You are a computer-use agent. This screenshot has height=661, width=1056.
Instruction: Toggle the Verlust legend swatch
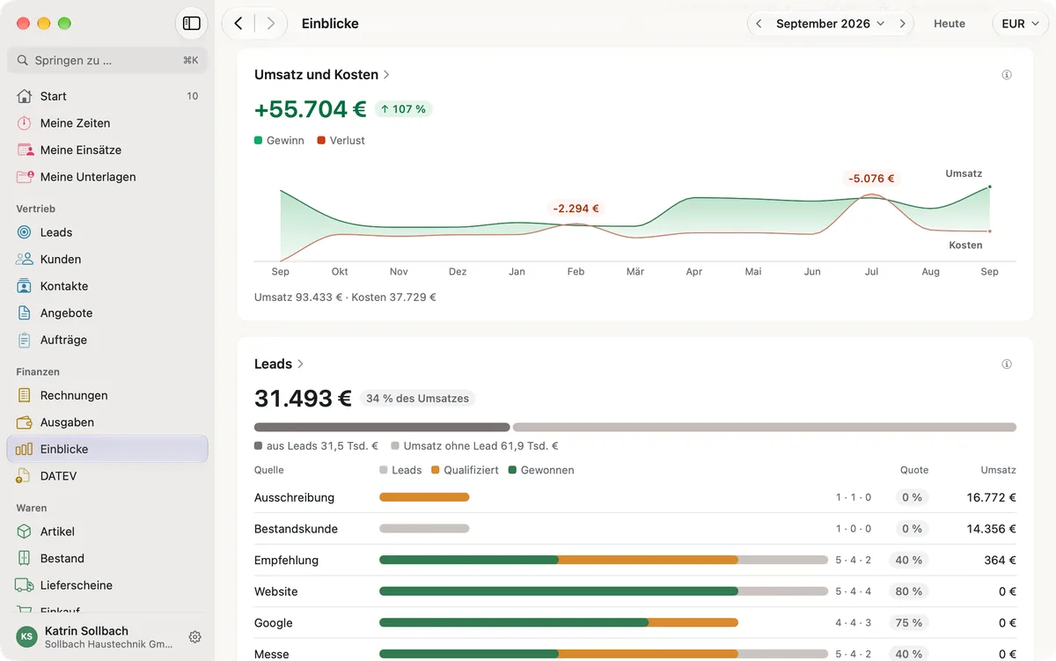(321, 141)
